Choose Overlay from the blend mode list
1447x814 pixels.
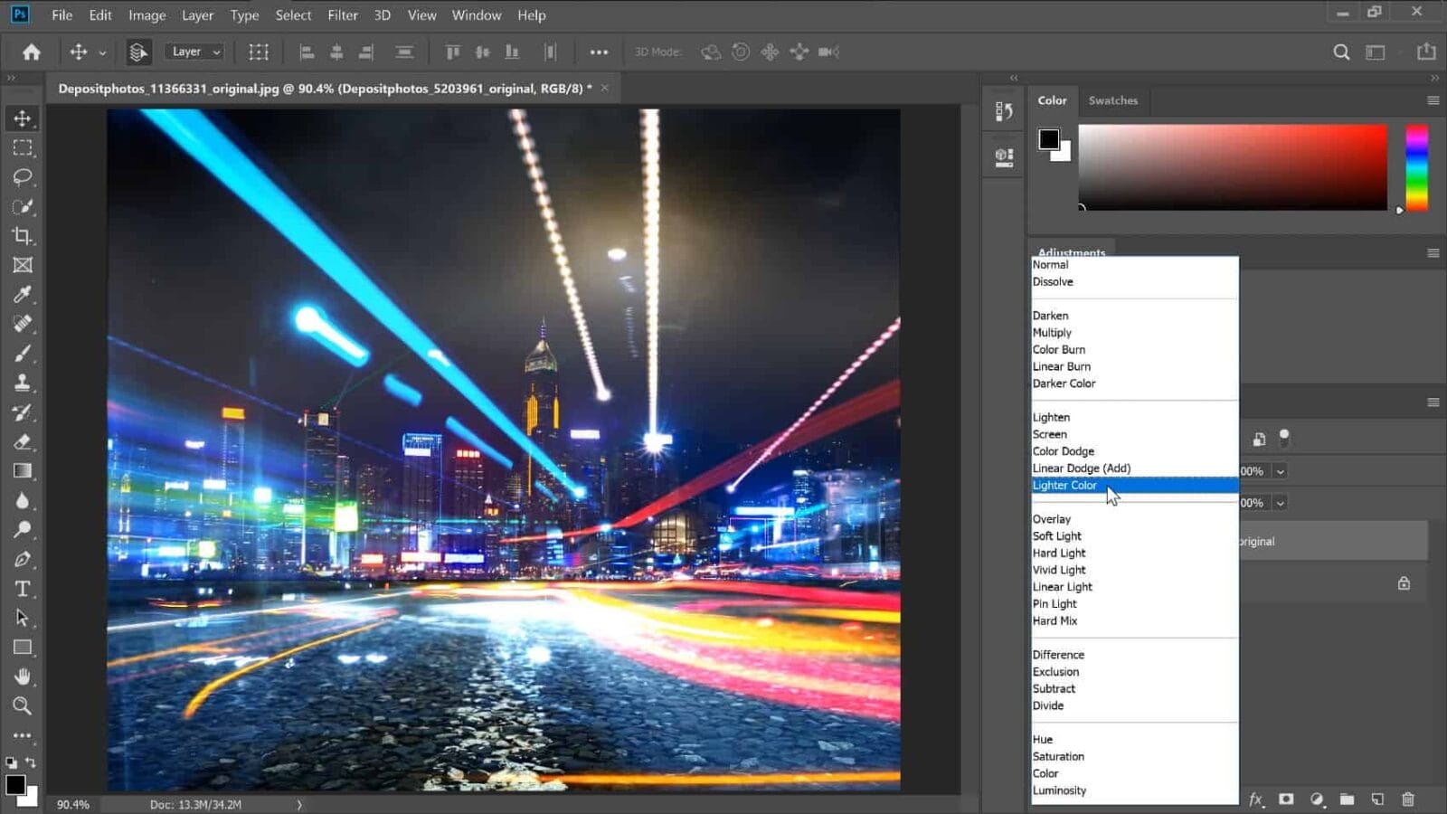click(x=1052, y=519)
